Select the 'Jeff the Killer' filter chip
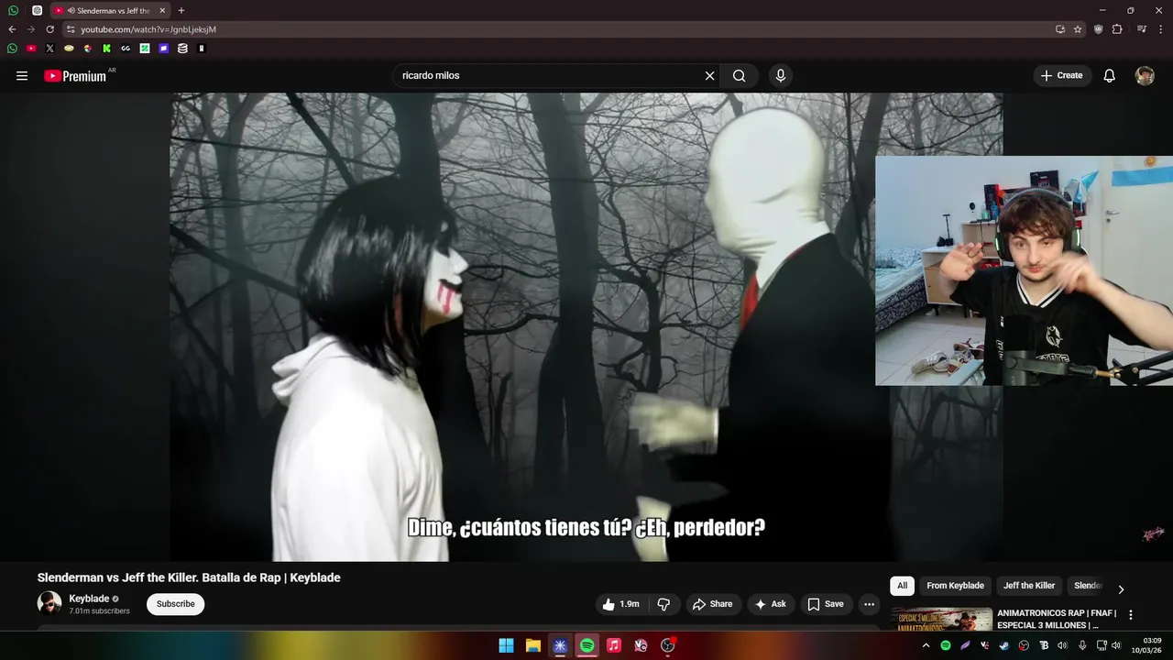The width and height of the screenshot is (1173, 660). [1029, 586]
